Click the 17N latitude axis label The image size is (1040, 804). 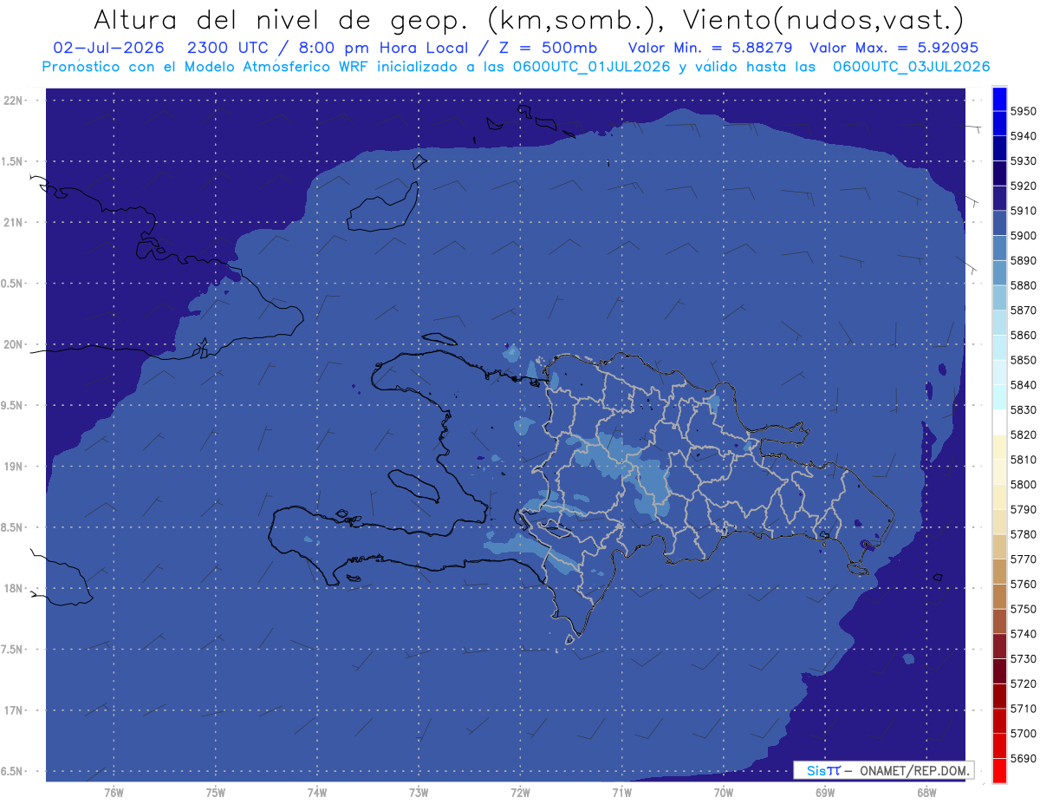[x=14, y=710]
